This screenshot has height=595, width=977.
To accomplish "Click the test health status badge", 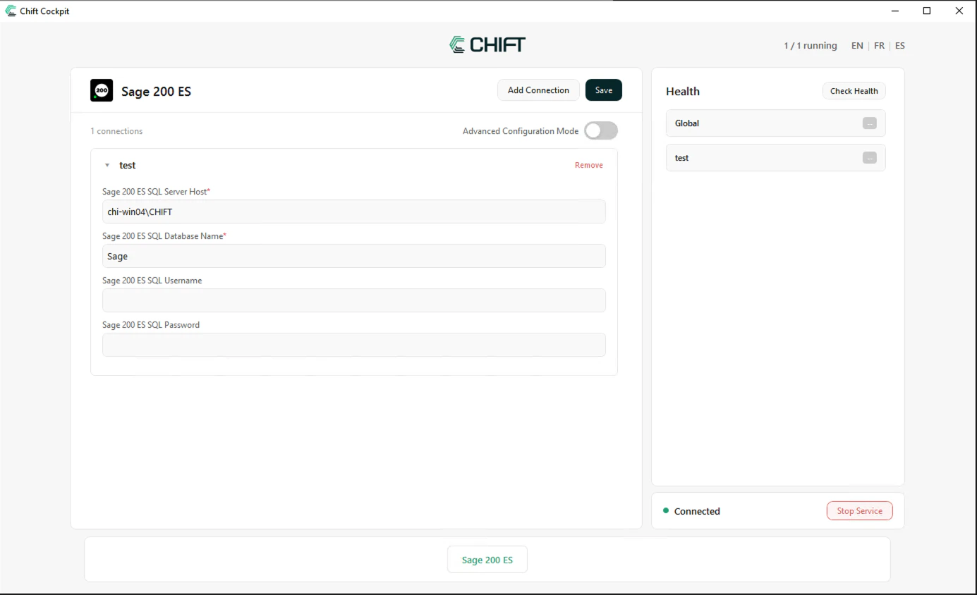I will click(870, 158).
